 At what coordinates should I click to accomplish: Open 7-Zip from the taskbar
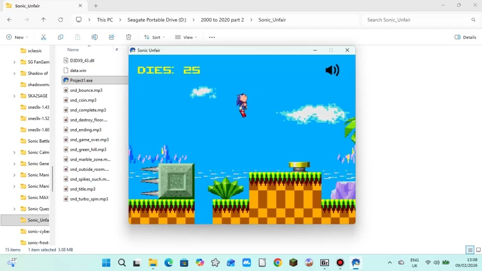[325, 262]
